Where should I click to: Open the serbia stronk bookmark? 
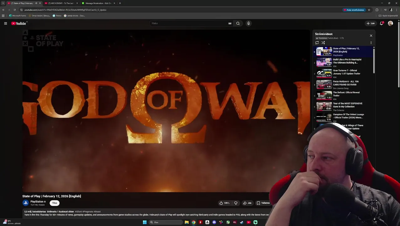coord(74,16)
